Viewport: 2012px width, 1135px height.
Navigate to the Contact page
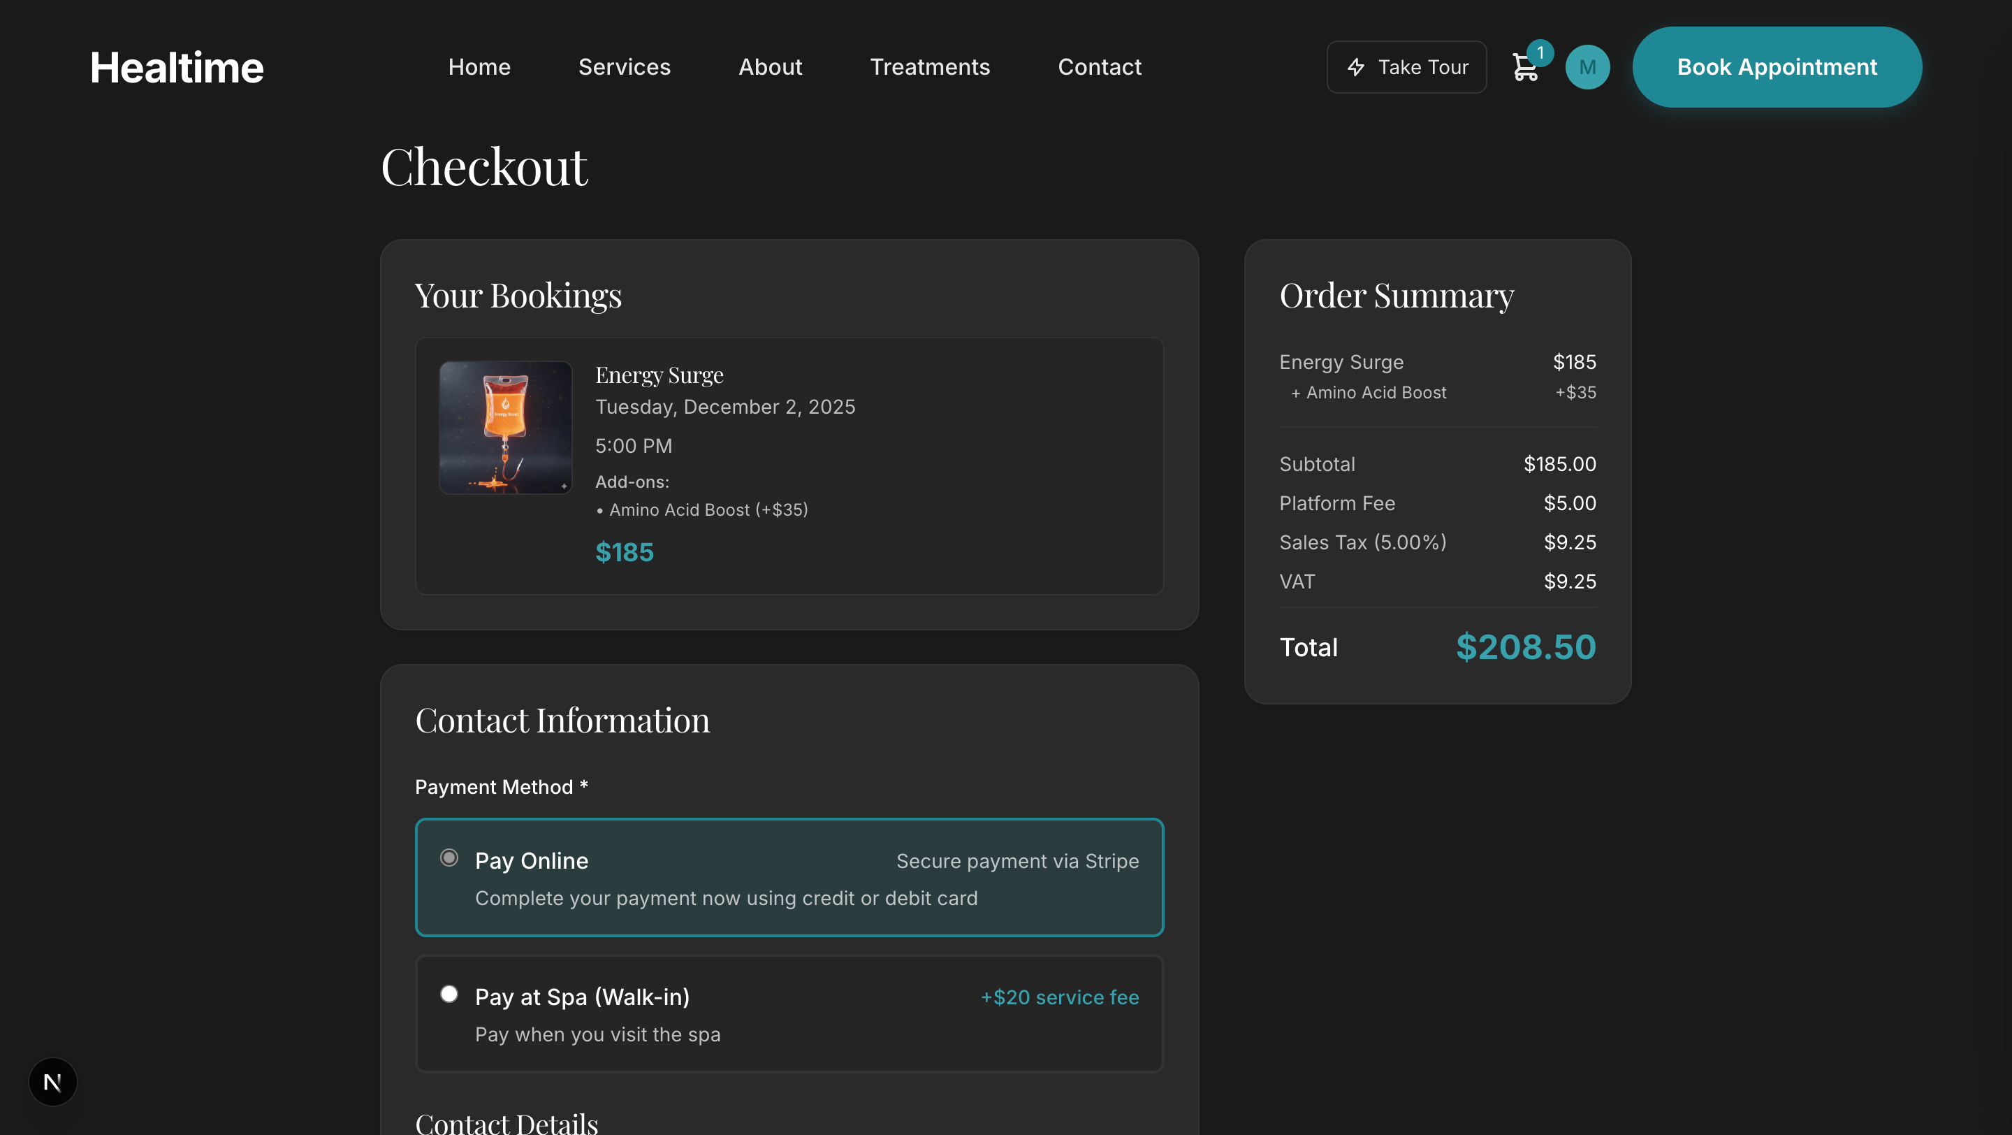tap(1099, 67)
